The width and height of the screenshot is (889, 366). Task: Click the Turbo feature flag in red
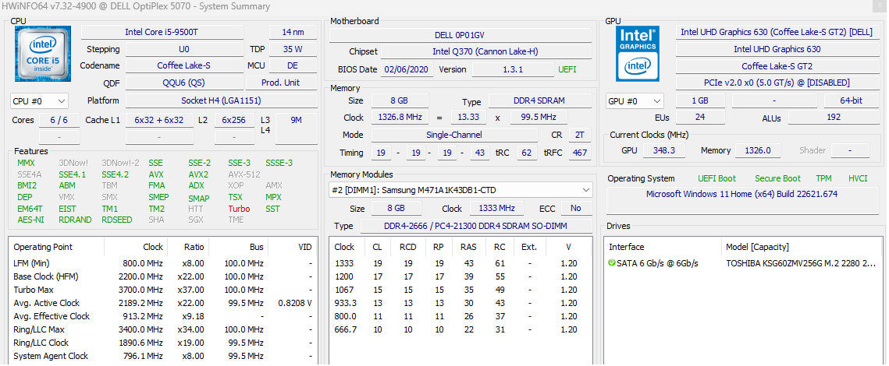[239, 209]
